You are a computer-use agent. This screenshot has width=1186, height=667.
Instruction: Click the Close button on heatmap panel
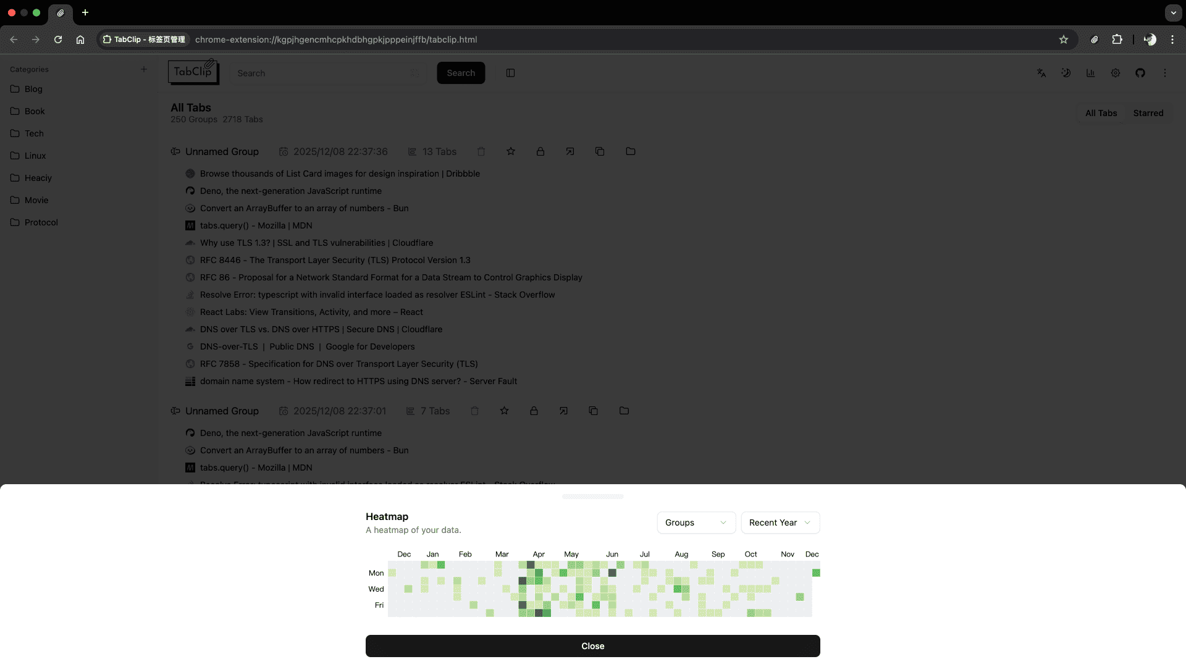pyautogui.click(x=592, y=646)
